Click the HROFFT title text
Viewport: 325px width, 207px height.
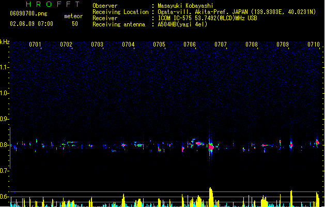click(53, 4)
